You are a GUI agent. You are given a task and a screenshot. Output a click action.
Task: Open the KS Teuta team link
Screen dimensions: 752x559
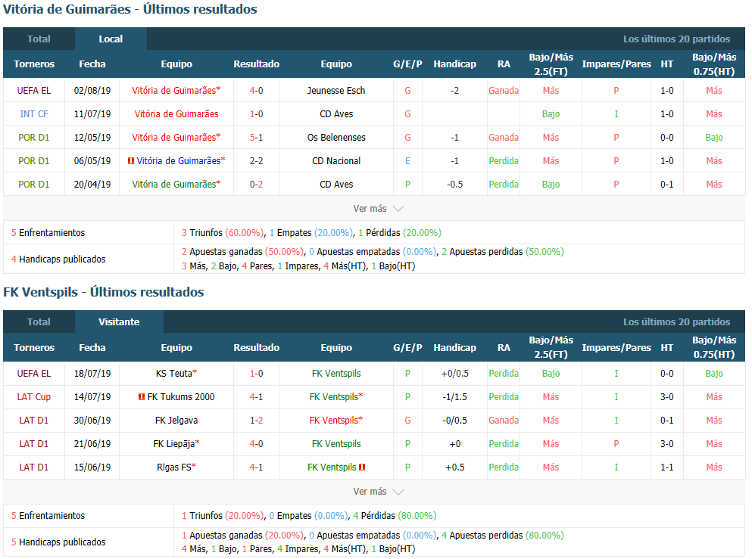(173, 374)
